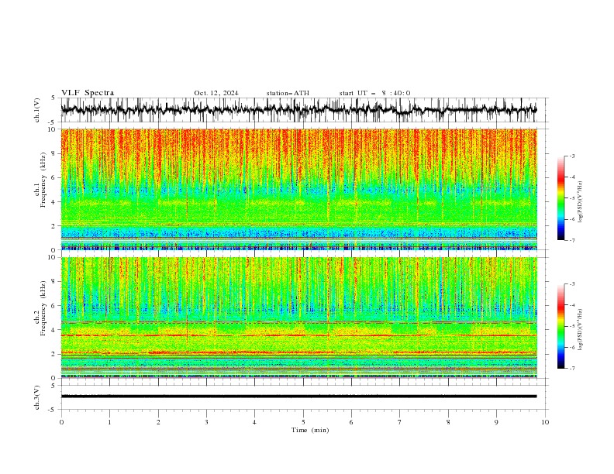Click the '-3' label on ch.1 color bar
Image resolution: width=614 pixels, height=474 pixels.
pyautogui.click(x=571, y=156)
